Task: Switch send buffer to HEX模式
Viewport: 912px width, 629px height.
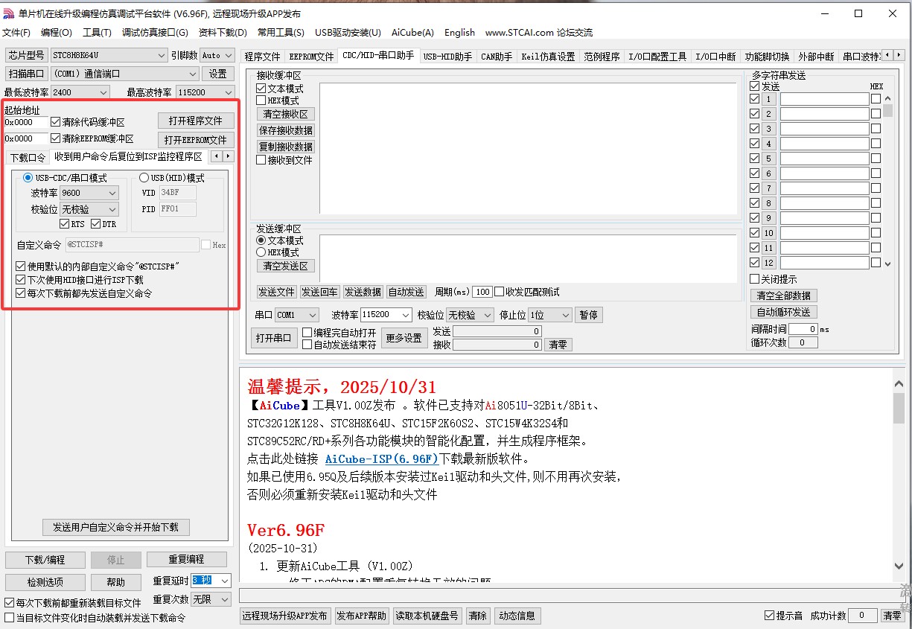Action: pyautogui.click(x=260, y=252)
